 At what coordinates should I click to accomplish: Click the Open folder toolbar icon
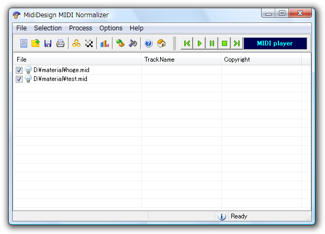(x=36, y=43)
